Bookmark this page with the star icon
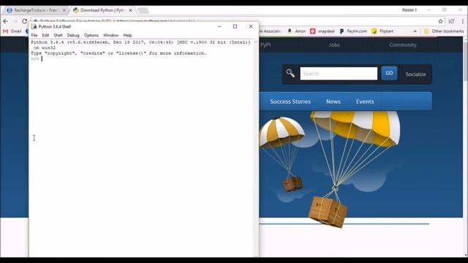This screenshot has height=263, width=468. [x=440, y=21]
